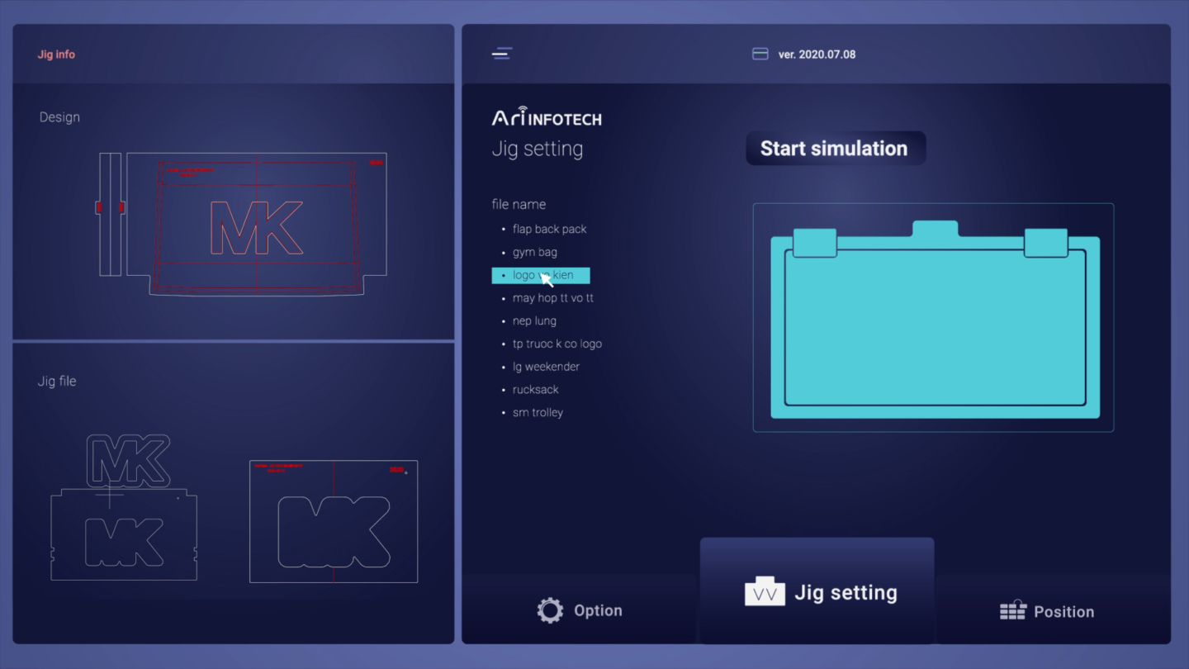Click the Ari Infotech logo
This screenshot has height=669, width=1189.
pos(547,117)
